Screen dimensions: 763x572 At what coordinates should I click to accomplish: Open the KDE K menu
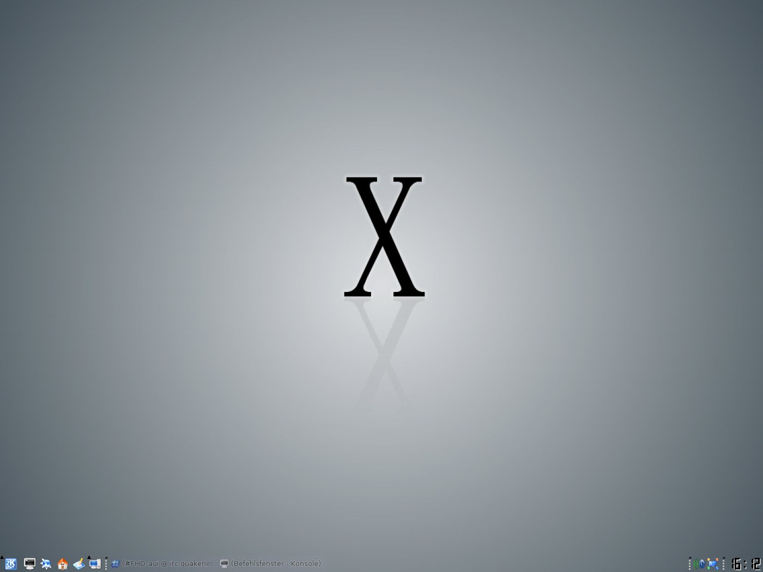(10, 564)
